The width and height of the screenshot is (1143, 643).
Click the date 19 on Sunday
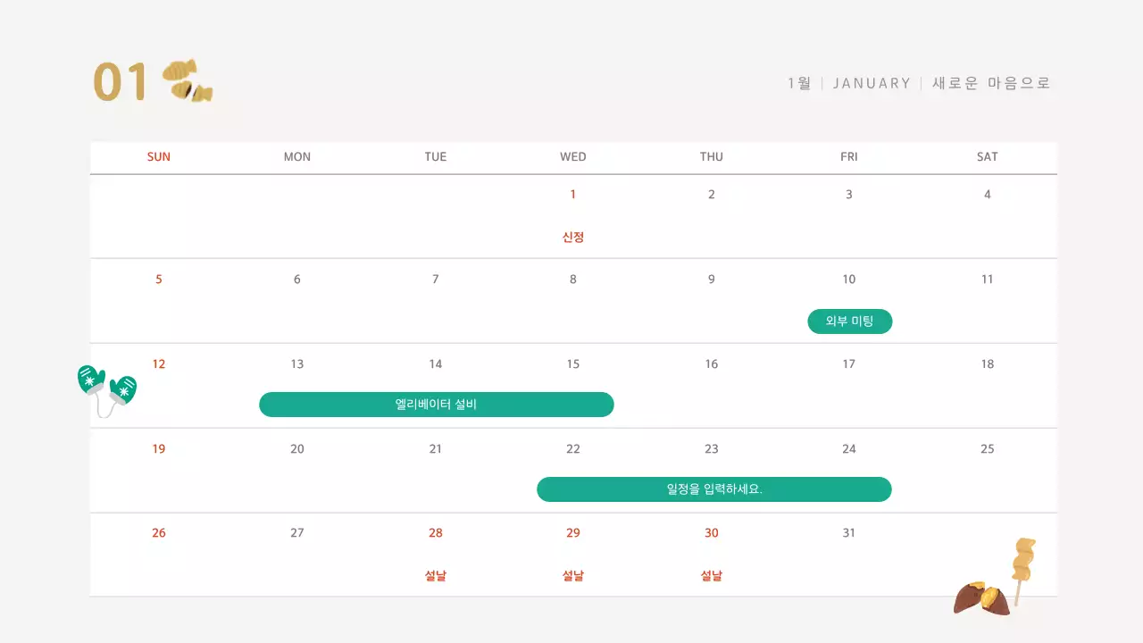pos(159,449)
